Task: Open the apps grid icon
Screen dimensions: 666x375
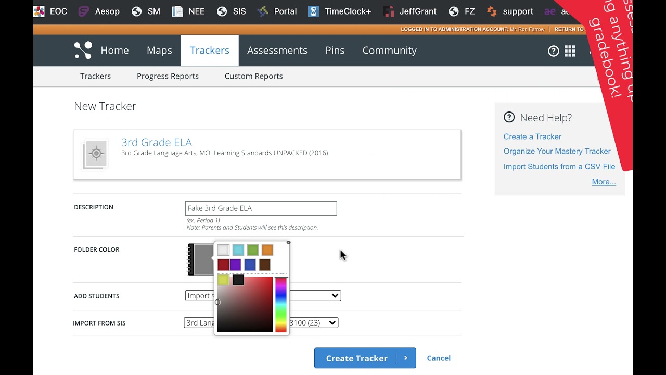Action: (570, 51)
